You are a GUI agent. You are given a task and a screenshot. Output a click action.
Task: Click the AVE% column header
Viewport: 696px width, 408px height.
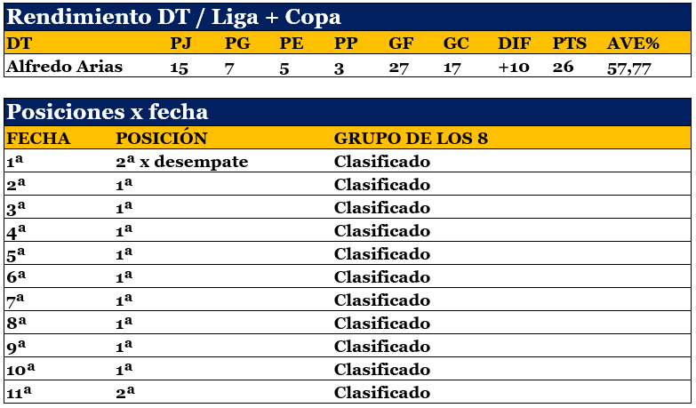(x=633, y=44)
